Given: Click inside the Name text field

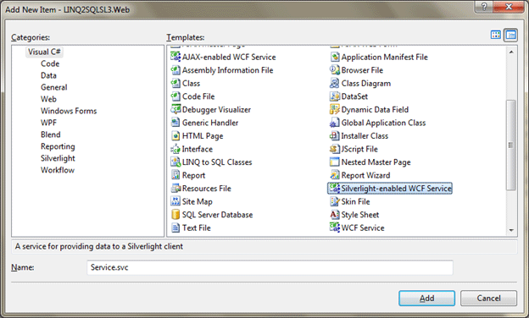Looking at the screenshot, I should point(270,267).
